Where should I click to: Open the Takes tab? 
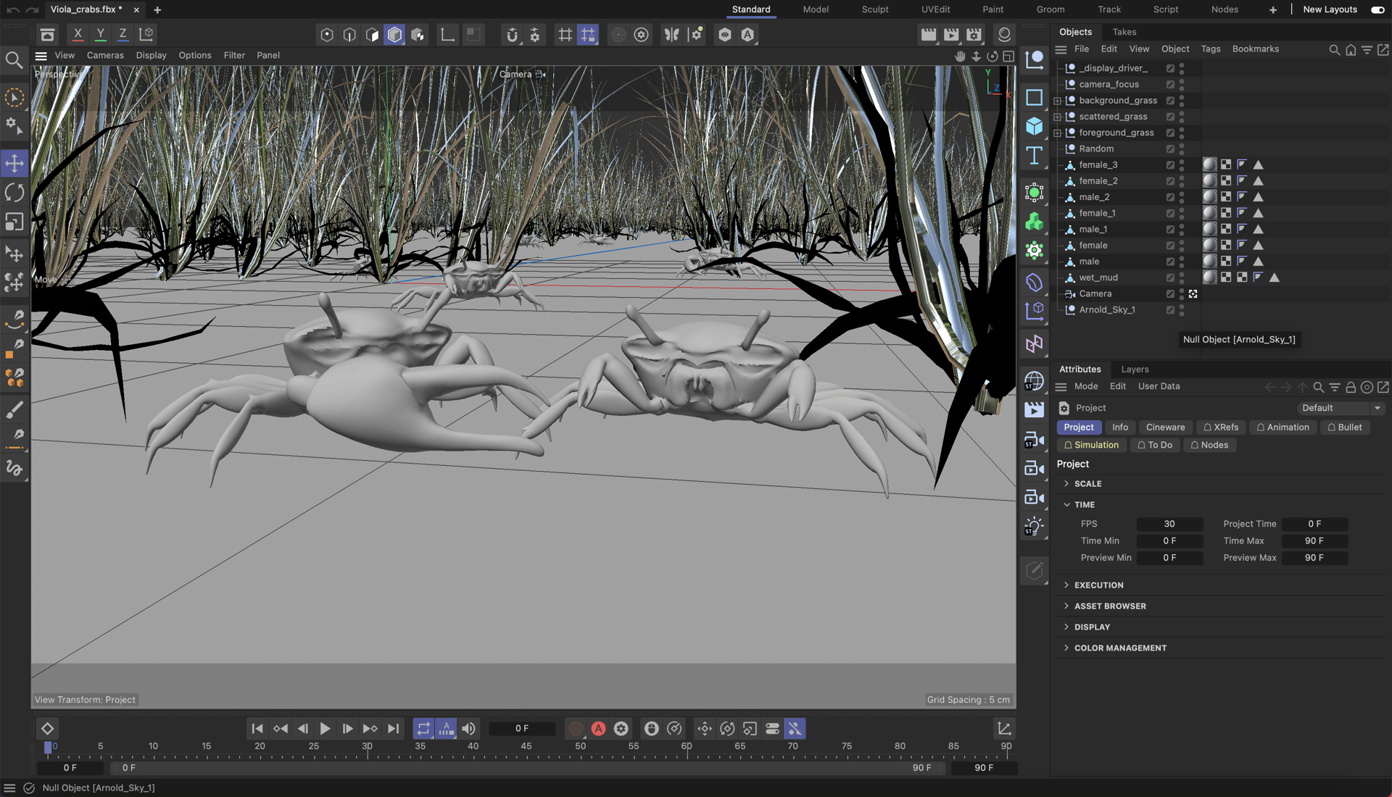pos(1124,32)
